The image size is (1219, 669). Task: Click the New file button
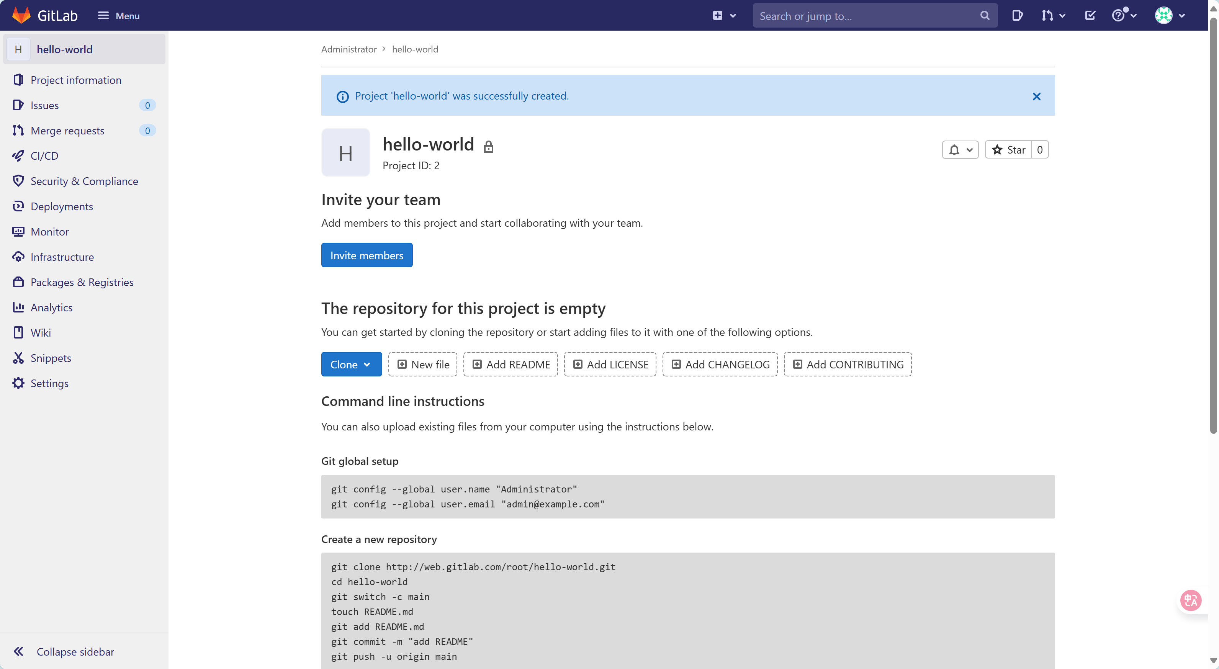[422, 364]
